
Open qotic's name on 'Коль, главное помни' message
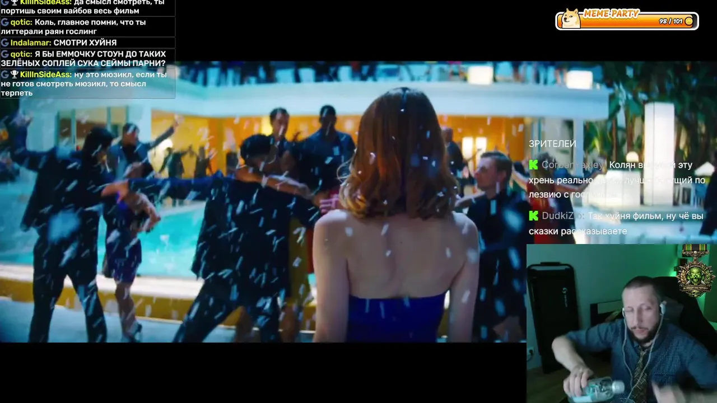pos(21,22)
